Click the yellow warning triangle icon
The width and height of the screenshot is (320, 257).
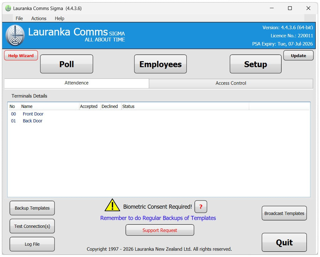tap(112, 205)
